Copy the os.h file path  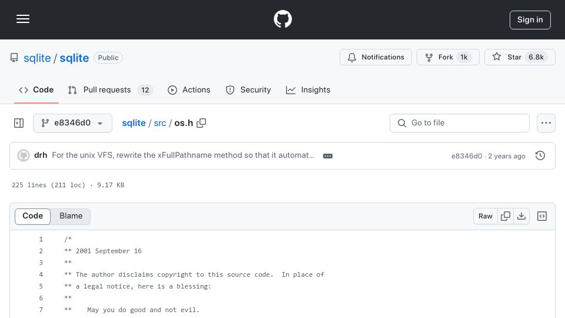coord(201,123)
